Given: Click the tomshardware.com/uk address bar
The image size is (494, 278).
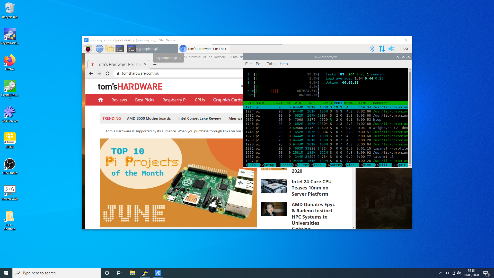Looking at the screenshot, I should (141, 73).
